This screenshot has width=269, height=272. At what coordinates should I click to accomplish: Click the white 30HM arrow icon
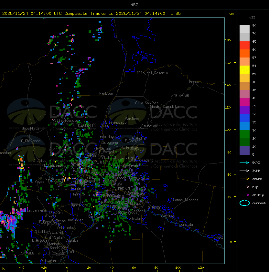click(x=244, y=171)
